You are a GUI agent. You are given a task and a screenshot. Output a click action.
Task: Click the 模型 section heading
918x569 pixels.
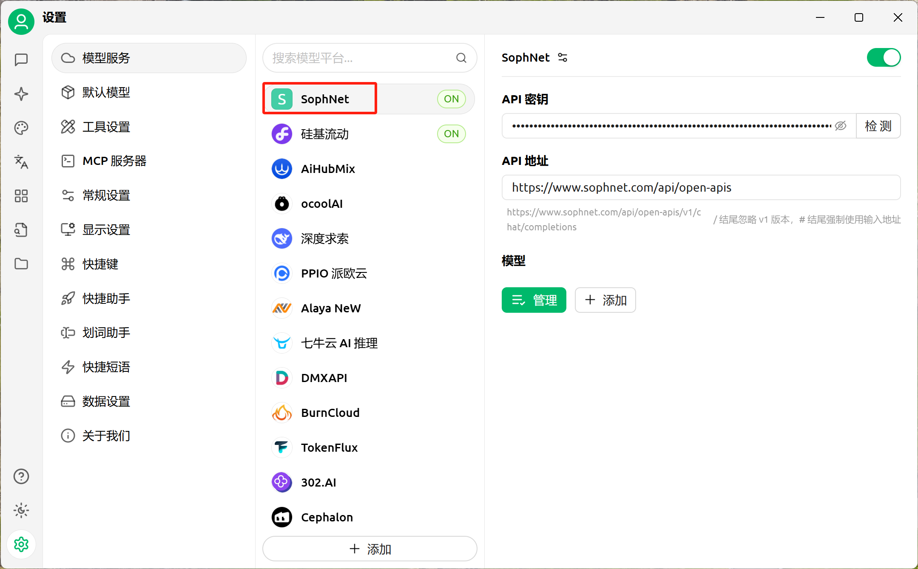click(x=514, y=260)
